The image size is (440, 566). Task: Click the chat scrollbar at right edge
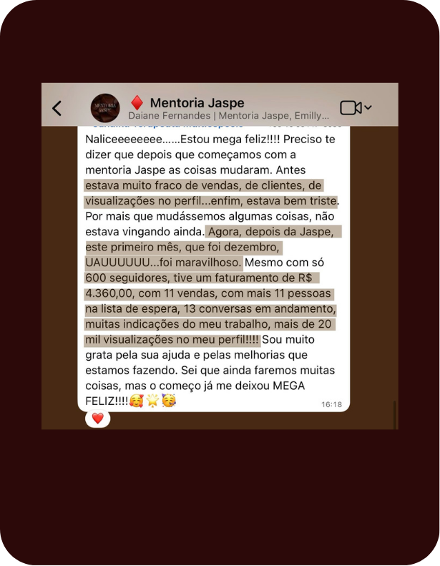click(x=395, y=415)
